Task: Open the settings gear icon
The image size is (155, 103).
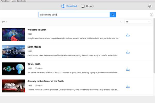Action: [x=150, y=6]
